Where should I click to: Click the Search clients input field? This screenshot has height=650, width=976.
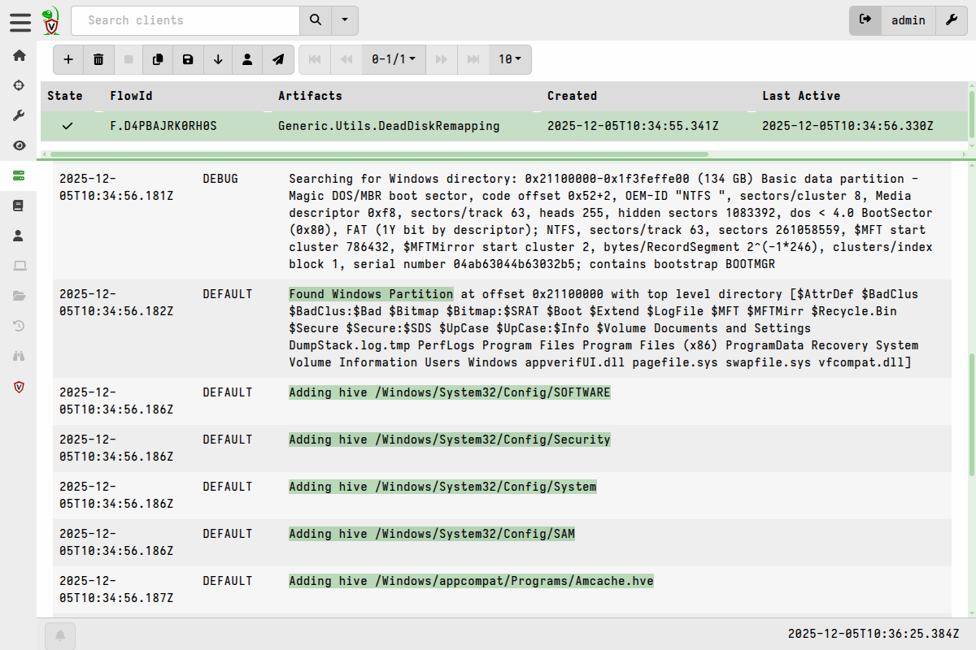pyautogui.click(x=185, y=20)
